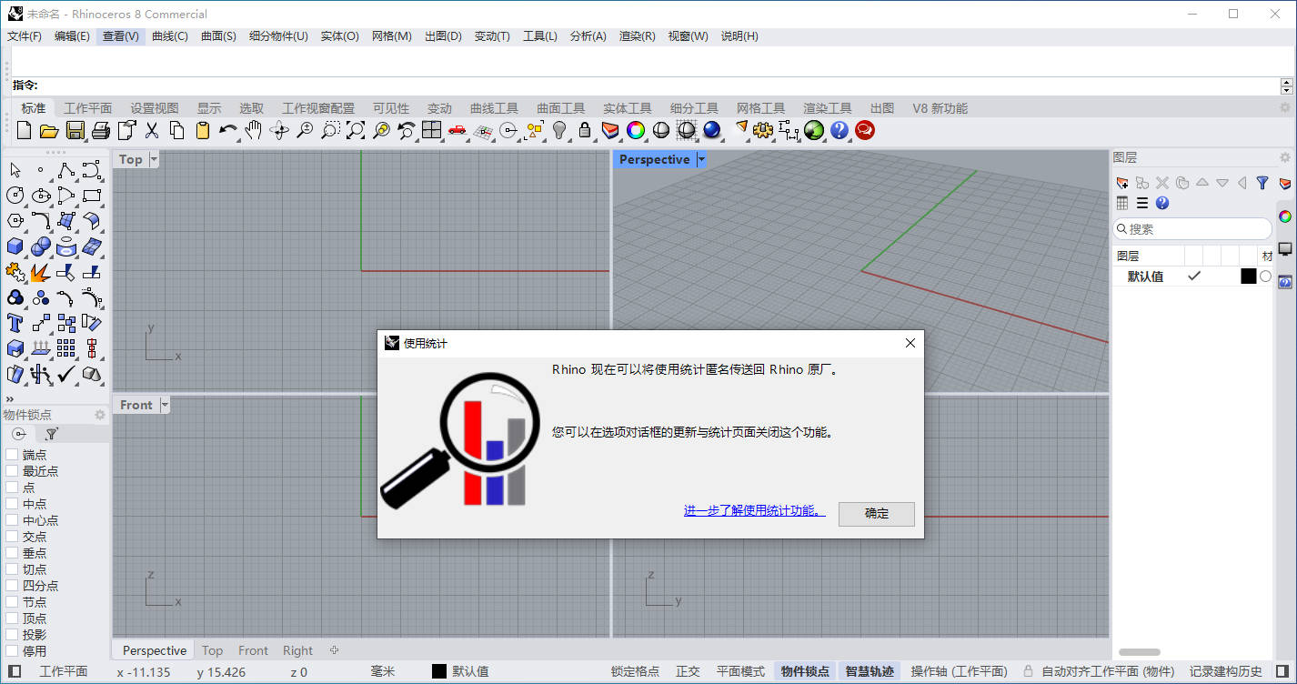Screen dimensions: 1297x684
Task: Click the Lock objects padlock icon
Action: (x=585, y=130)
